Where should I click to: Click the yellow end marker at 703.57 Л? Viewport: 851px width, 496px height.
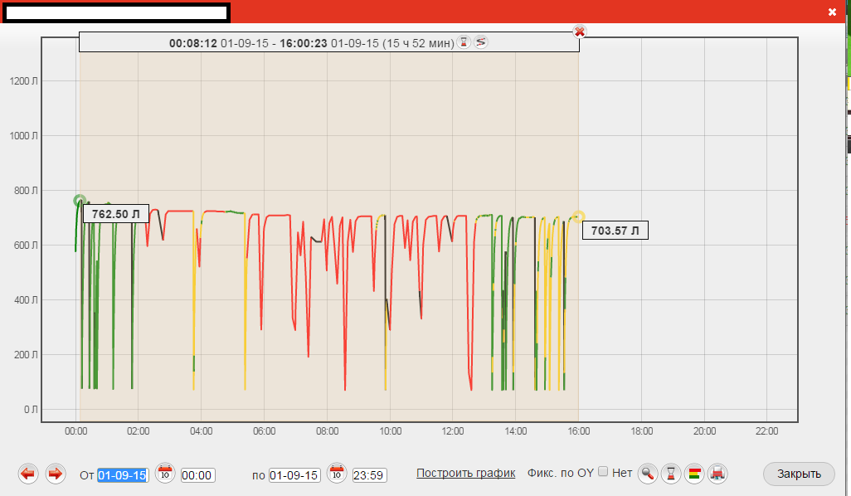pos(578,216)
